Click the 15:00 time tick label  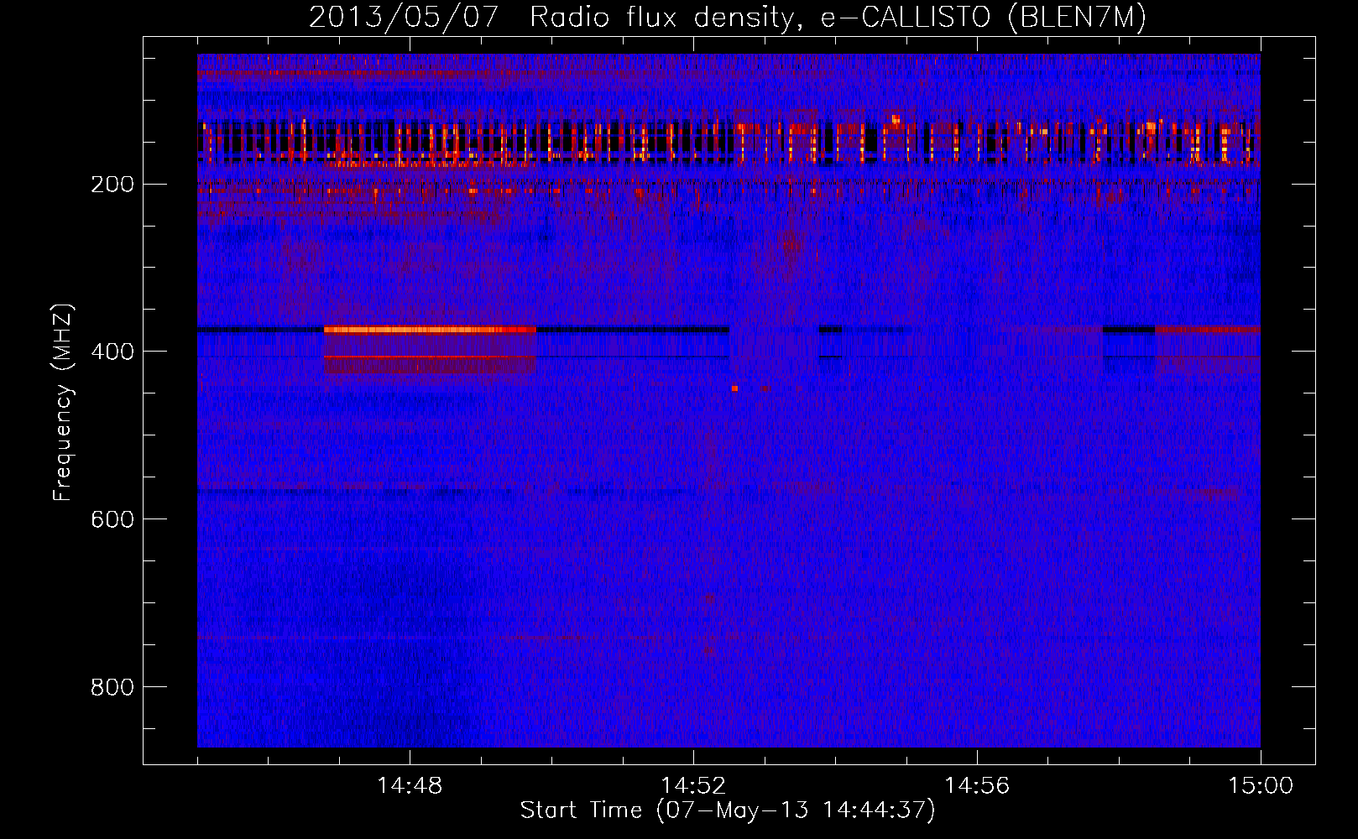[x=1261, y=785]
